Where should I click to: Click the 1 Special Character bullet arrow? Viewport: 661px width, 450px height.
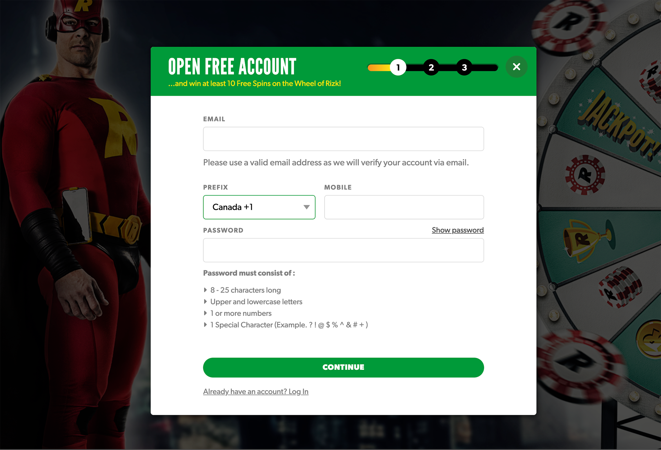tap(205, 325)
